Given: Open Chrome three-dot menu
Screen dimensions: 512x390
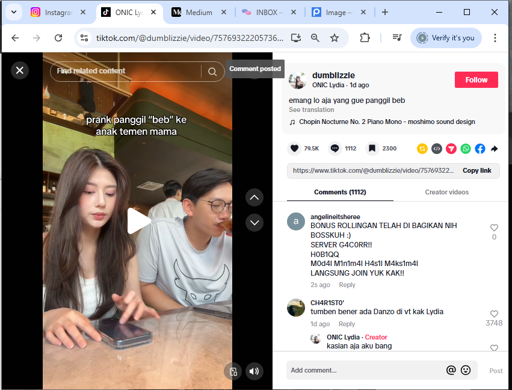Looking at the screenshot, I should coord(495,38).
